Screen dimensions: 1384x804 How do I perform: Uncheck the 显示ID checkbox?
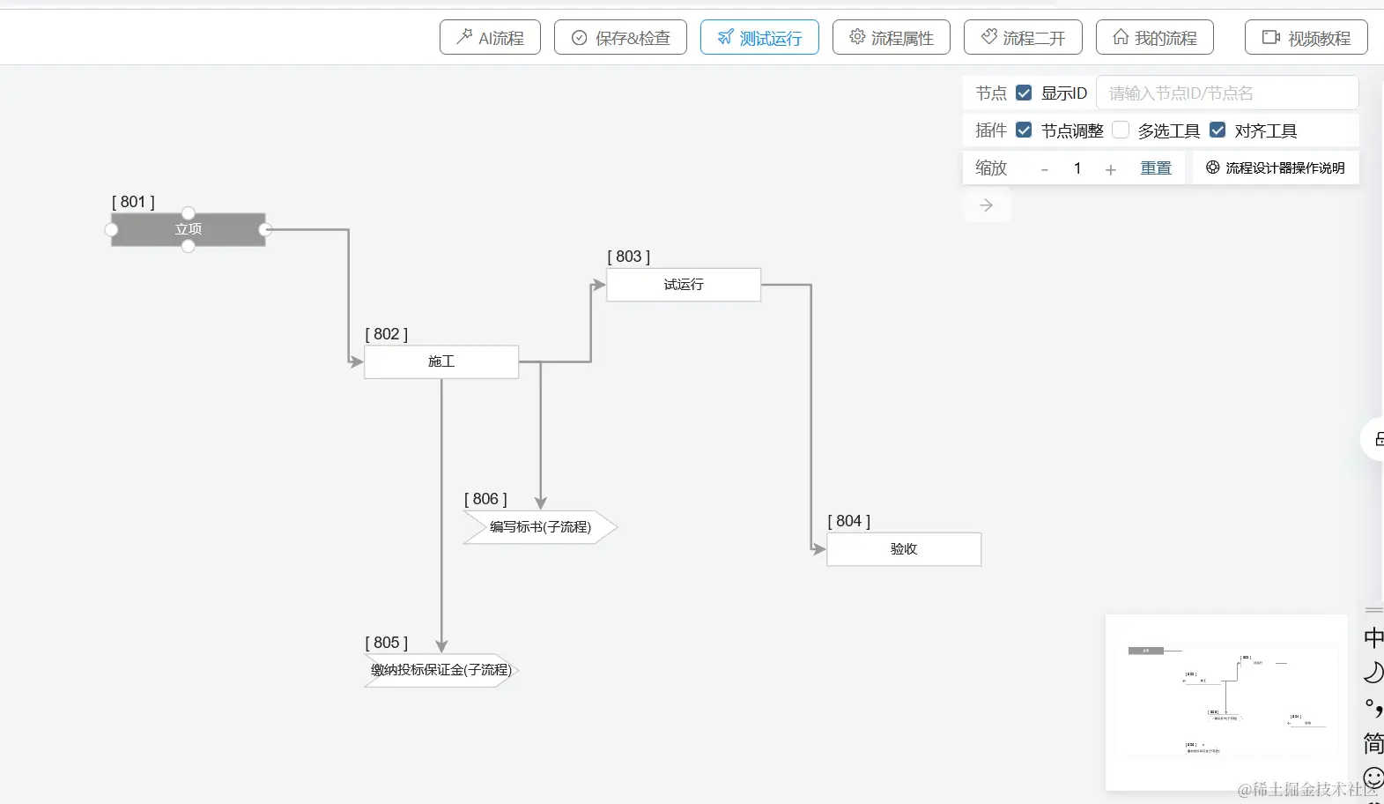[1024, 93]
